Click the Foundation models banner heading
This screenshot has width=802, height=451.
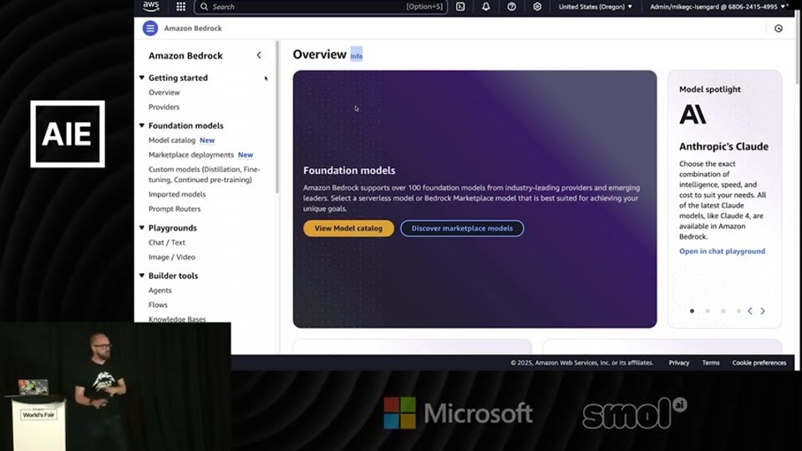(x=349, y=170)
